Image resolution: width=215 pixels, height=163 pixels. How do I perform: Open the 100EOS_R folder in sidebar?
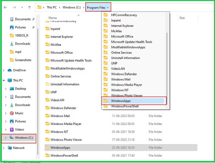click(x=21, y=36)
